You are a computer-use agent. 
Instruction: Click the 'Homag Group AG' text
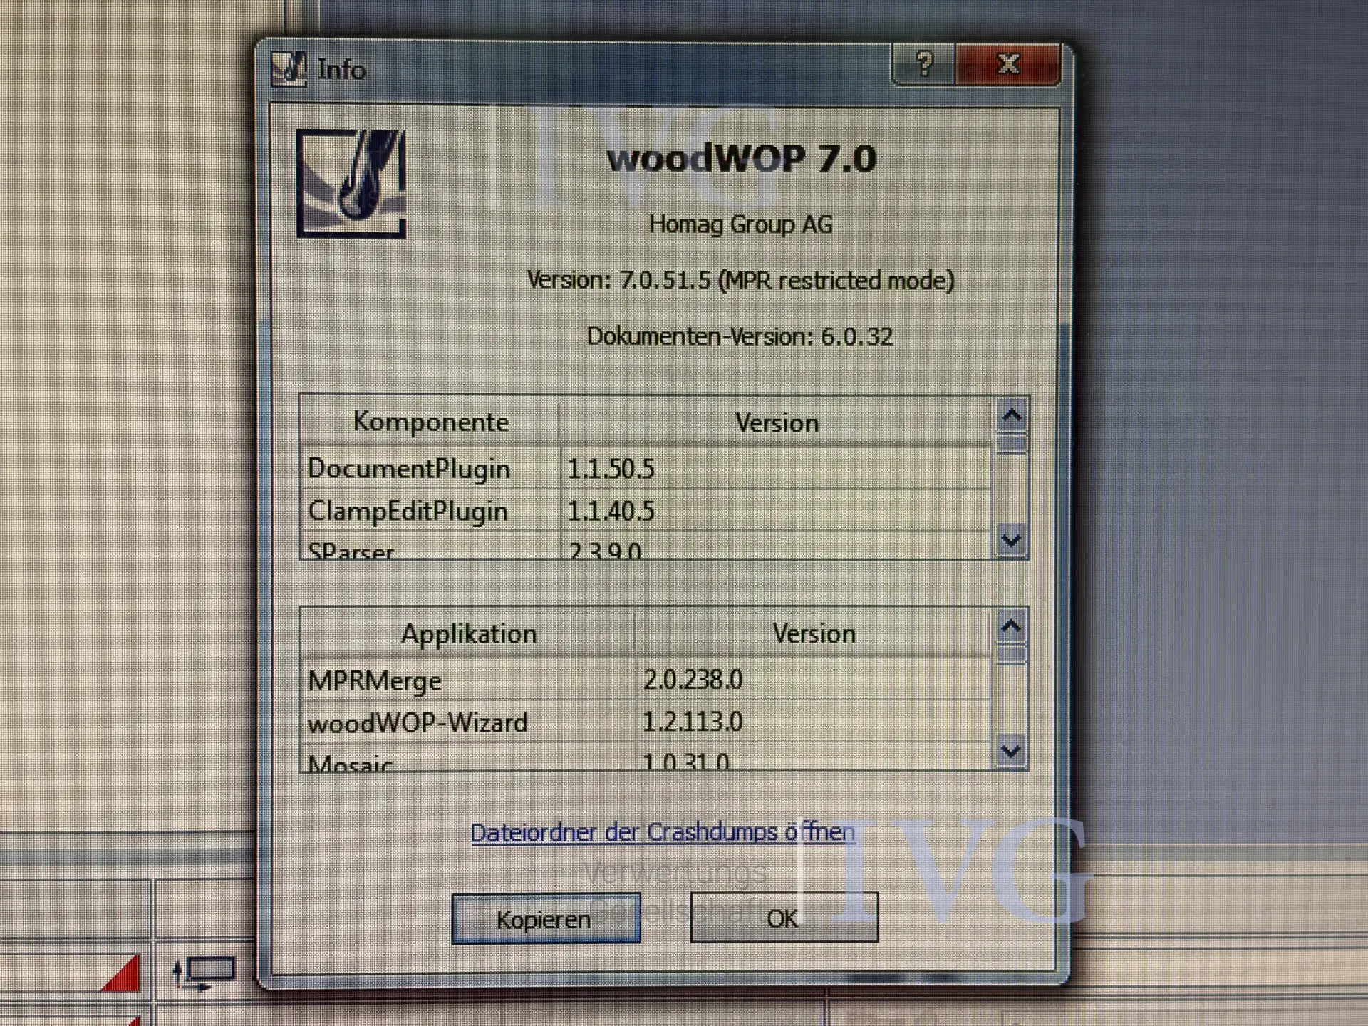click(740, 224)
